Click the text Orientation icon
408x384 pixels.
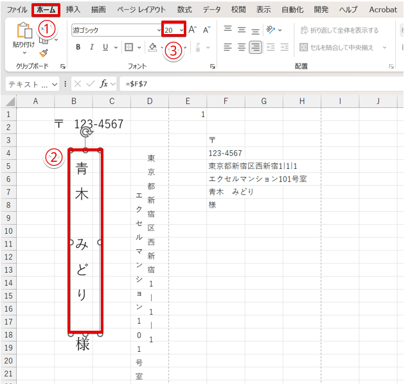272,30
